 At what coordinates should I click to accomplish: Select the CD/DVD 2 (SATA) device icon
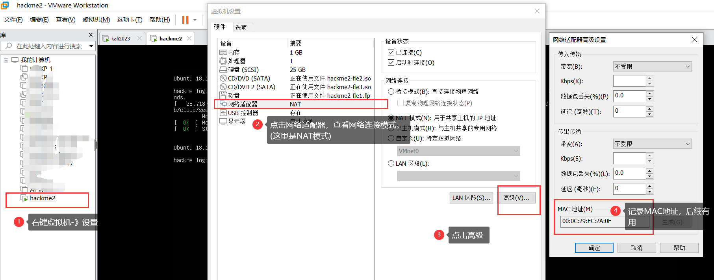pyautogui.click(x=223, y=87)
